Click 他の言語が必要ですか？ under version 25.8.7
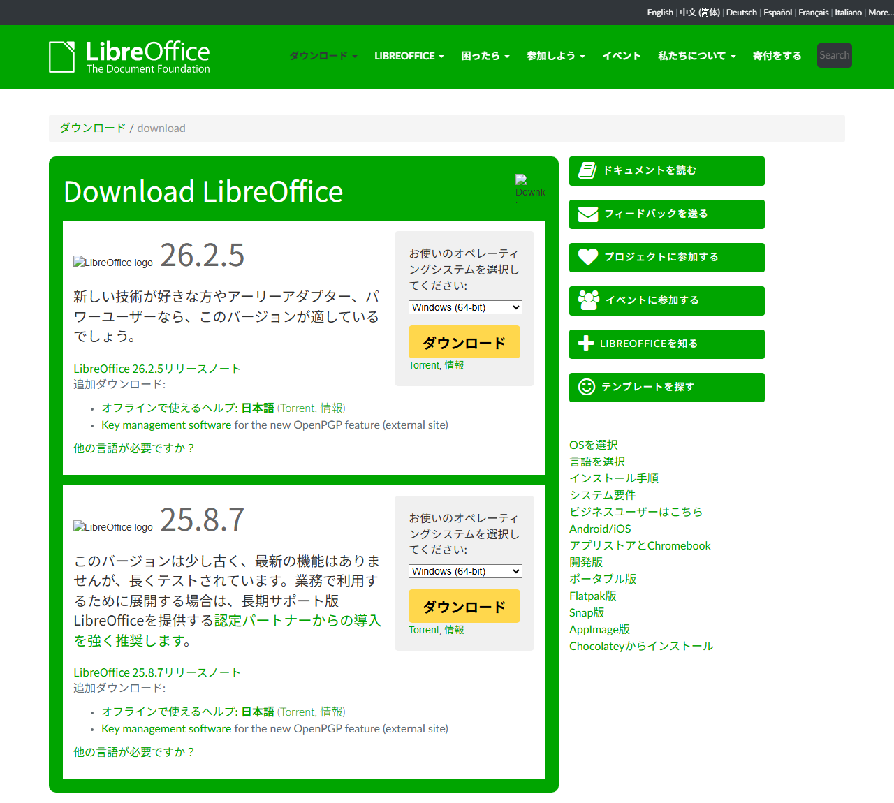 (135, 752)
